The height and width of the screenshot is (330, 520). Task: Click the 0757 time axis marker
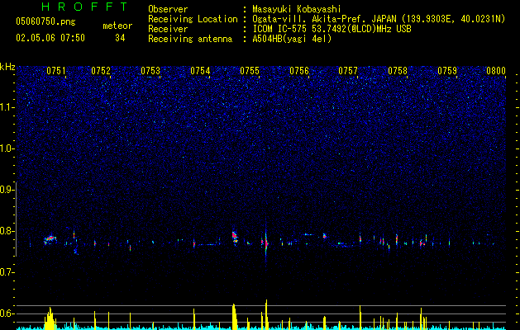348,71
